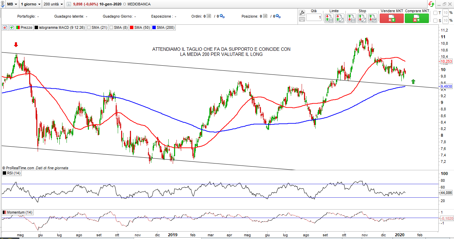The image size is (454, 239).
Task: Open the MB ticker dropdown
Action: 12,4
